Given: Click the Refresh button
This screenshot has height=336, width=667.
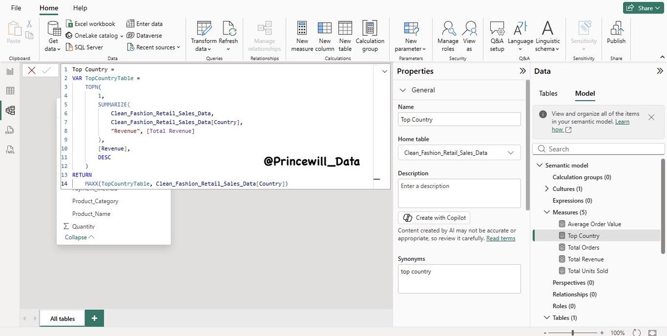Looking at the screenshot, I should pos(228,36).
